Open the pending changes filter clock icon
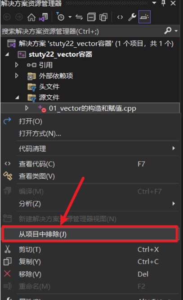The width and height of the screenshot is (183, 300). (60, 17)
